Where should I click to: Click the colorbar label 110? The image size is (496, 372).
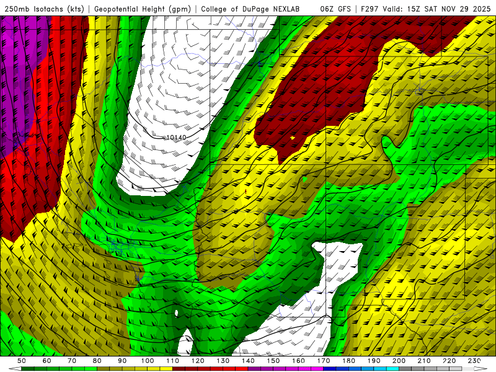point(173,361)
